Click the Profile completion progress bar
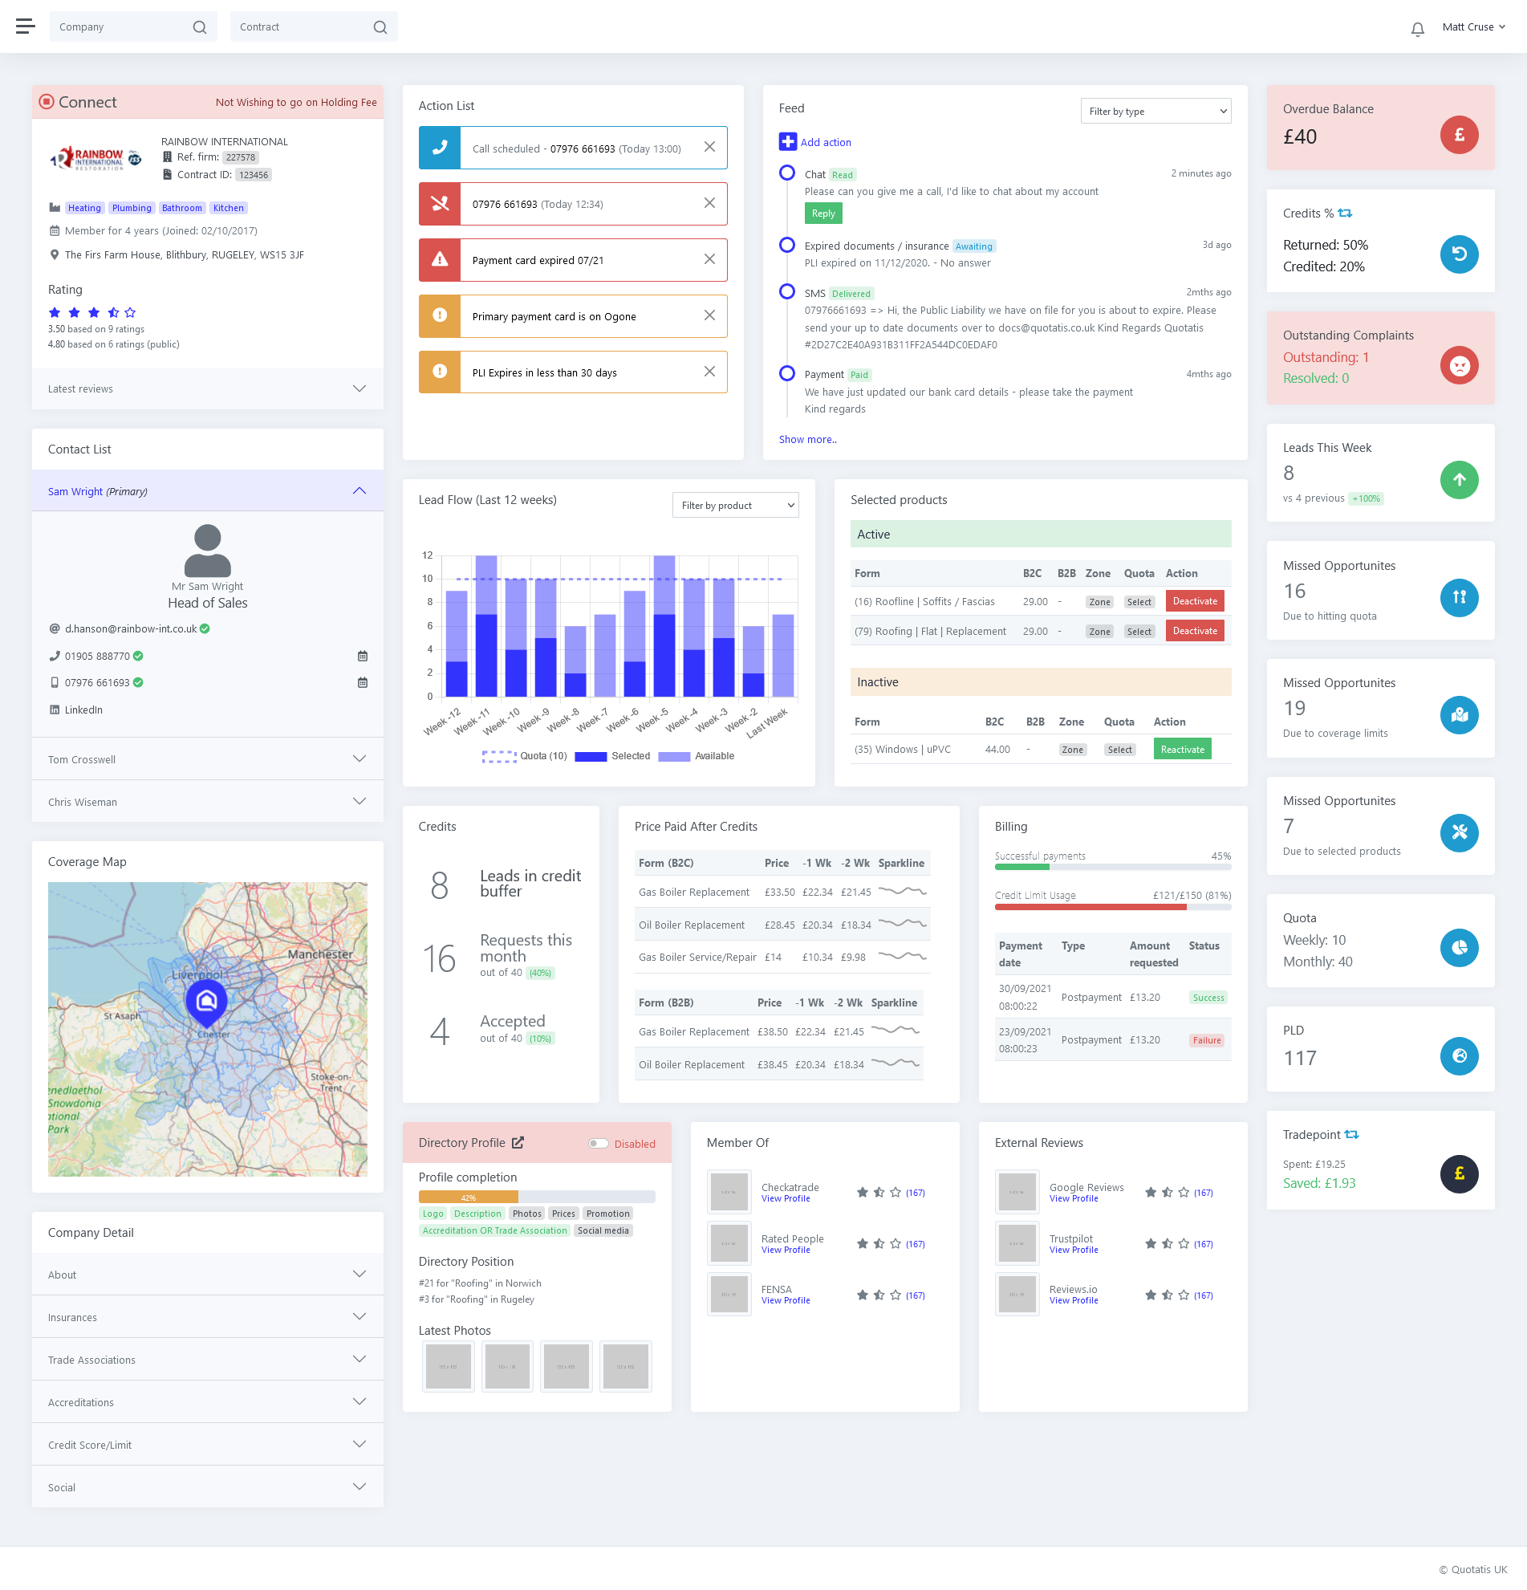The image size is (1527, 1590). [x=536, y=1197]
